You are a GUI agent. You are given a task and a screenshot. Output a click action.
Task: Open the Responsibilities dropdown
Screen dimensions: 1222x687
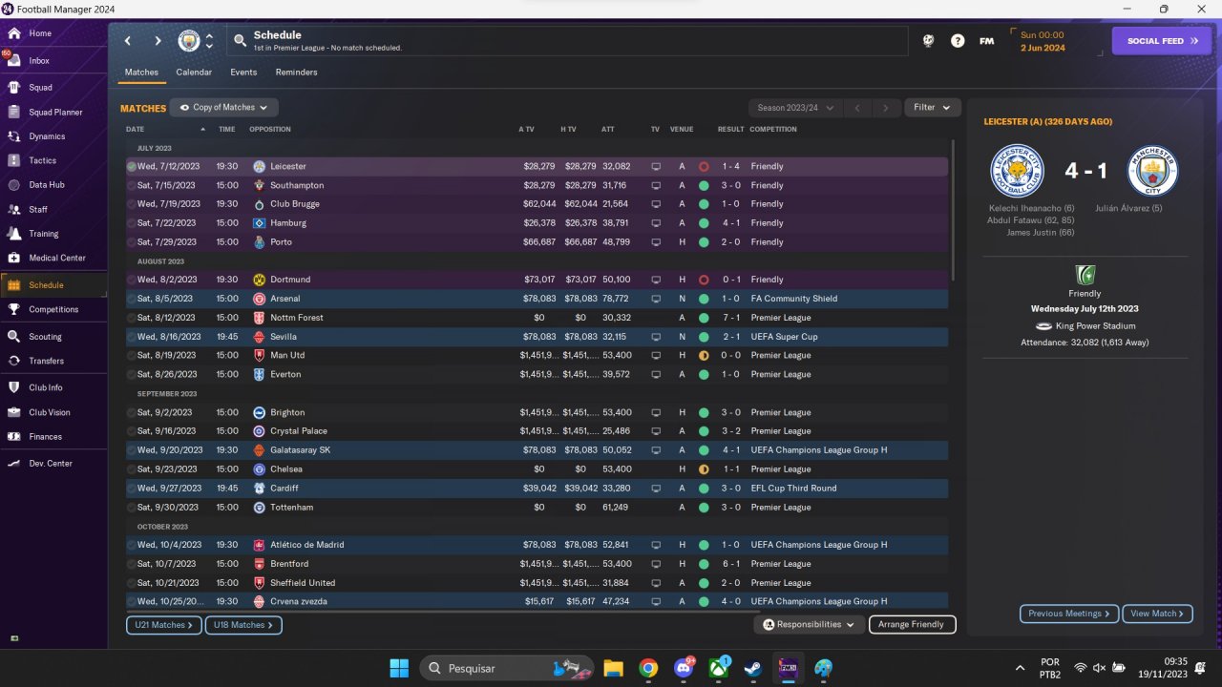809,624
